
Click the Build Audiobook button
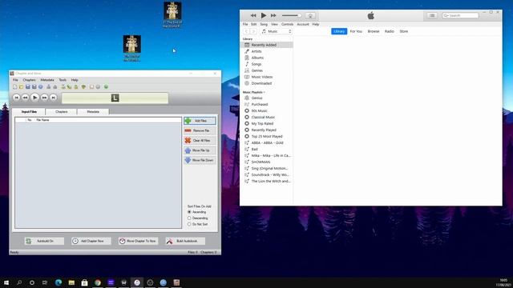(185, 241)
